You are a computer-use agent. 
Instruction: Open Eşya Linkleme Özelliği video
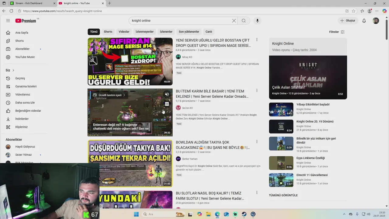(311, 158)
